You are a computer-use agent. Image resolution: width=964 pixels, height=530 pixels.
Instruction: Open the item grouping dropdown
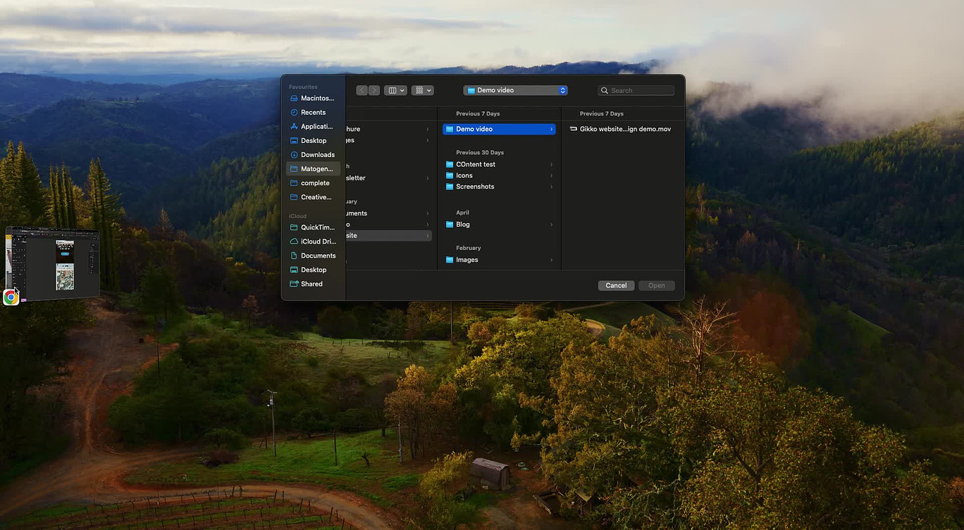423,90
